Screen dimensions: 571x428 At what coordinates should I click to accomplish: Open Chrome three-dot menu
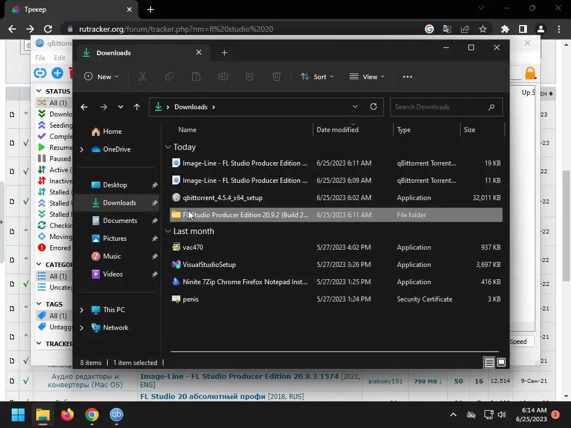(559, 29)
